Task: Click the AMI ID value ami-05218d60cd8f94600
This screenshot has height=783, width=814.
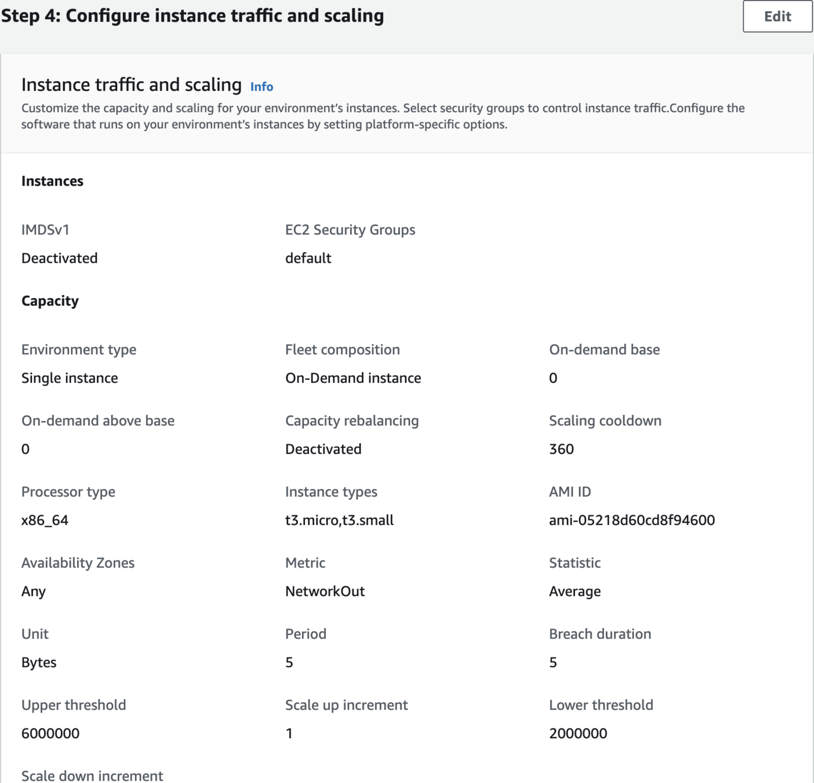Action: (x=631, y=520)
